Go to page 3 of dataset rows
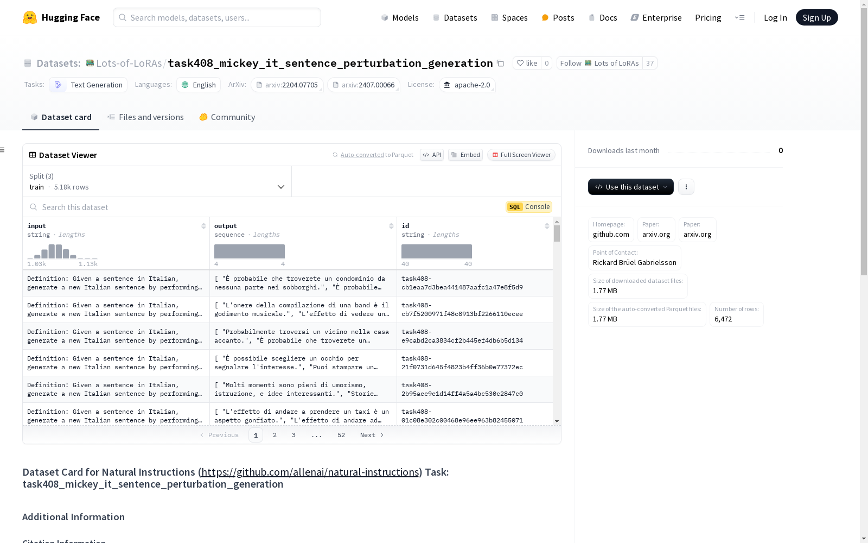This screenshot has width=868, height=543. pos(294,435)
